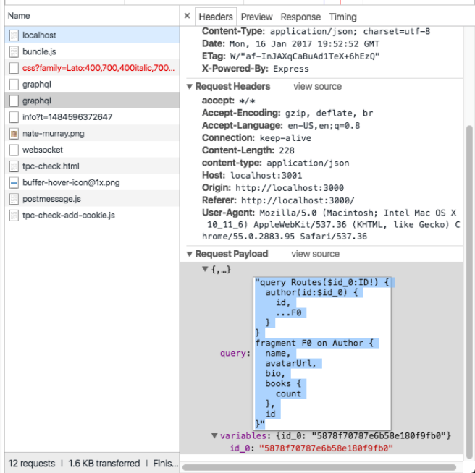Screen dimensions: 475x473
Task: Click the ETag header value
Action: [305, 56]
